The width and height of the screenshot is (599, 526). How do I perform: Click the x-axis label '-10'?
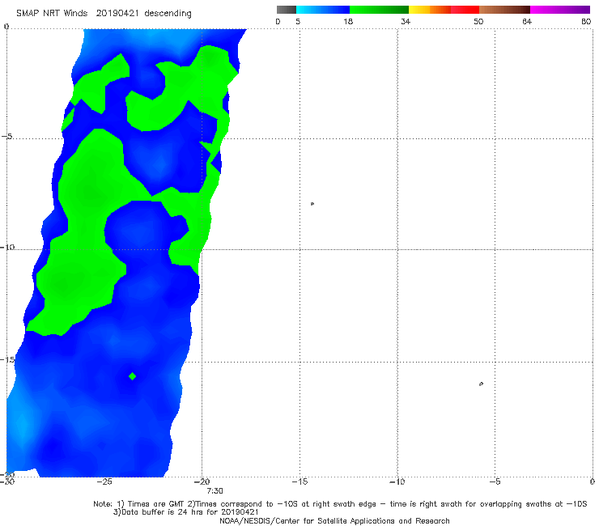pyautogui.click(x=397, y=481)
